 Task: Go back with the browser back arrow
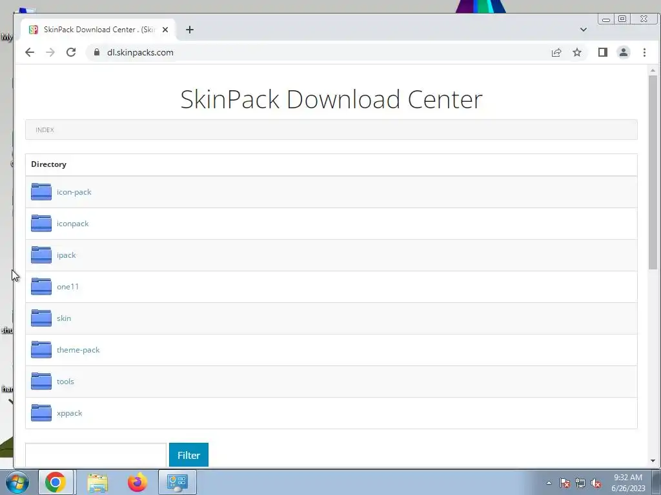click(x=30, y=52)
